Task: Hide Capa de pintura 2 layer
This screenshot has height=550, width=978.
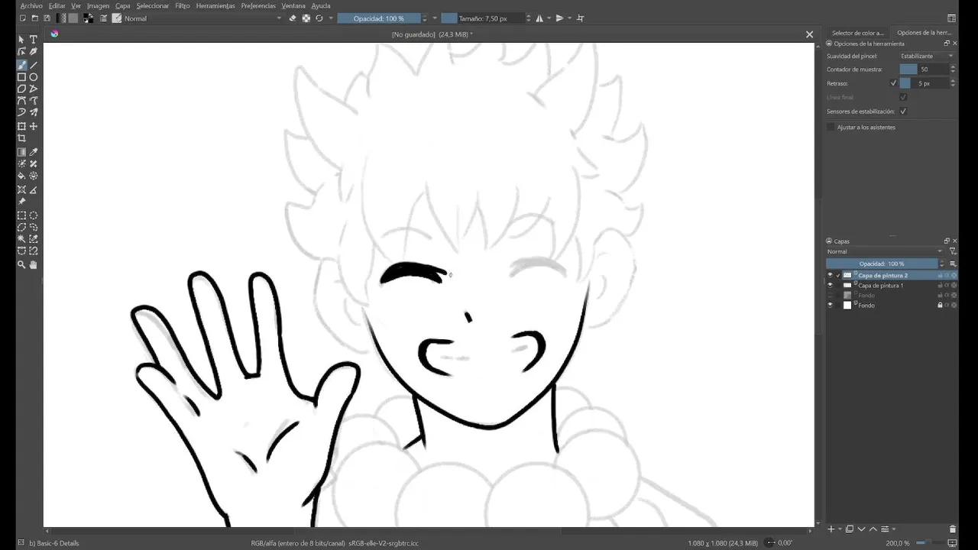Action: (x=831, y=275)
